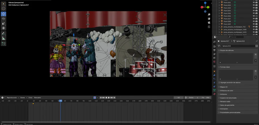The width and height of the screenshot is (259, 125).
Task: Add a shape key with plus button
Action: click(x=256, y=71)
